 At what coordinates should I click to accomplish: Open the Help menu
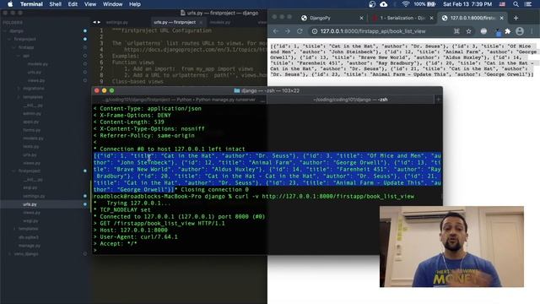pyautogui.click(x=135, y=4)
